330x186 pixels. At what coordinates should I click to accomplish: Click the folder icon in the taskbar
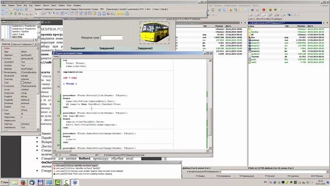pyautogui.click(x=15, y=182)
